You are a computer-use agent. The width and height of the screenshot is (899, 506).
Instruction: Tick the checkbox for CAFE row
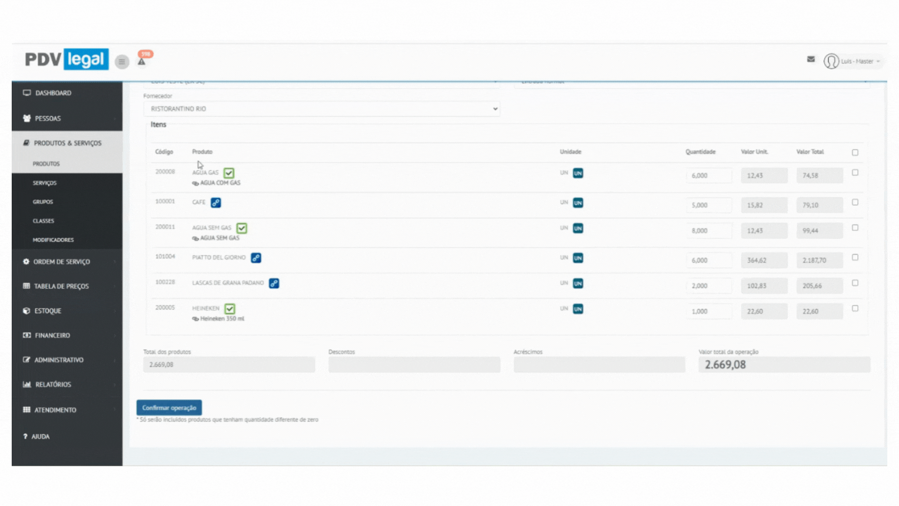[x=855, y=202]
